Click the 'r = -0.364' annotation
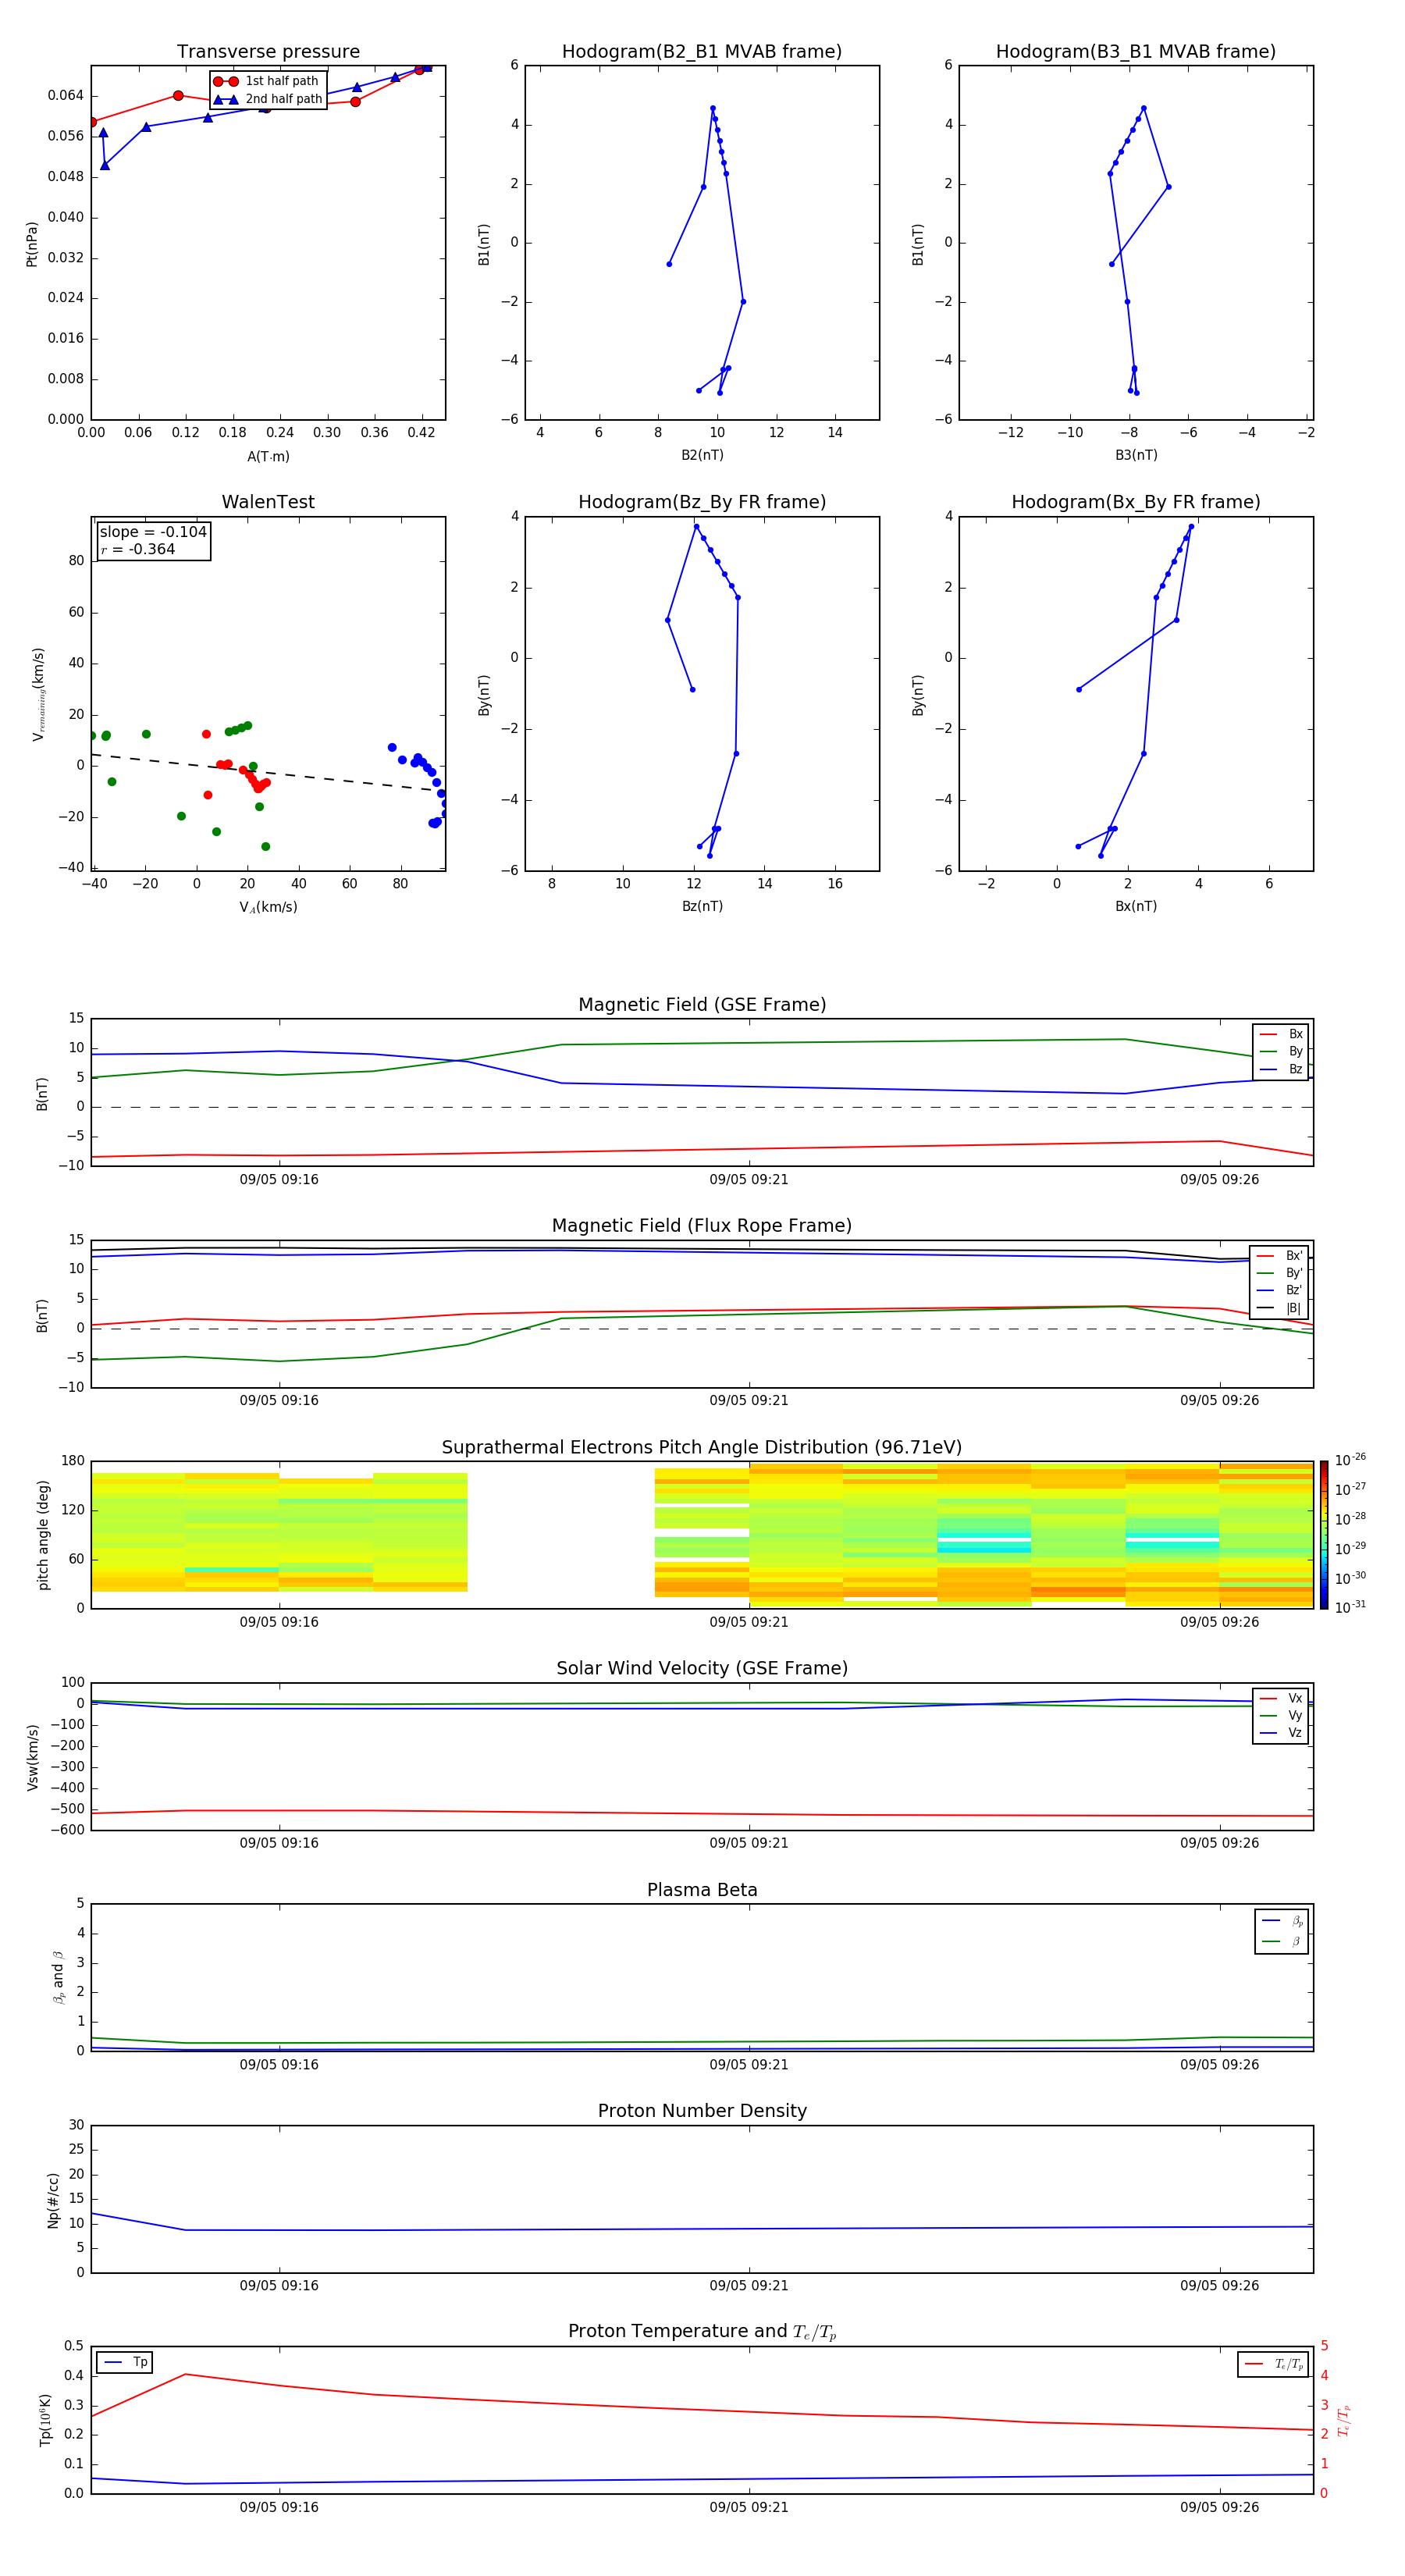 (x=138, y=549)
